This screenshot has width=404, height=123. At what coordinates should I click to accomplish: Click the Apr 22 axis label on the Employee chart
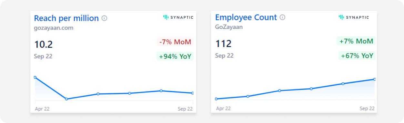pos(223,109)
